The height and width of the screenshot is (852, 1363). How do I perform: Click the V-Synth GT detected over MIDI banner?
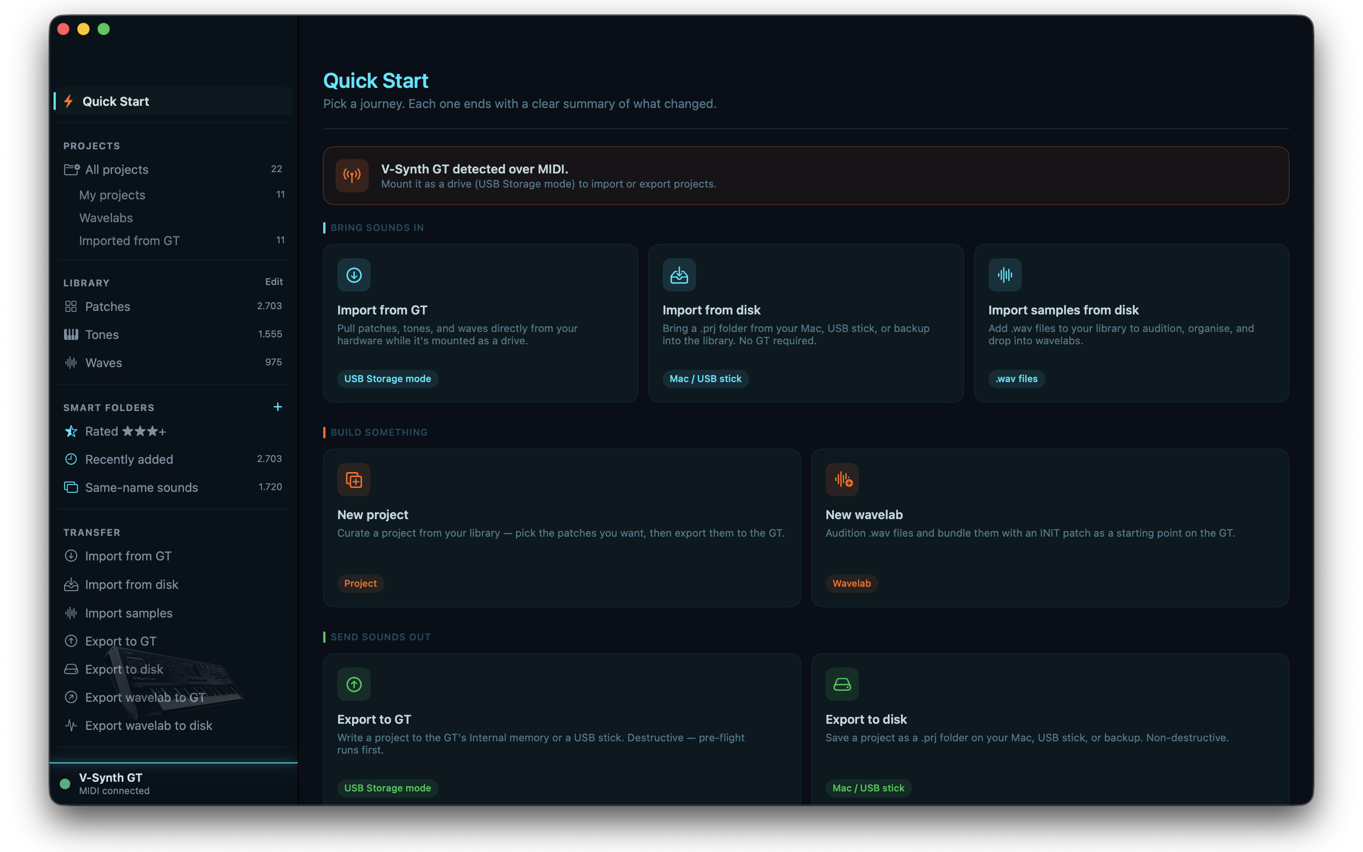[x=805, y=176]
